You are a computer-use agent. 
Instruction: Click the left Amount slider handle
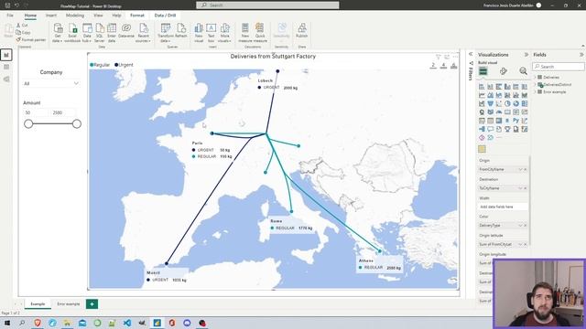(x=28, y=124)
